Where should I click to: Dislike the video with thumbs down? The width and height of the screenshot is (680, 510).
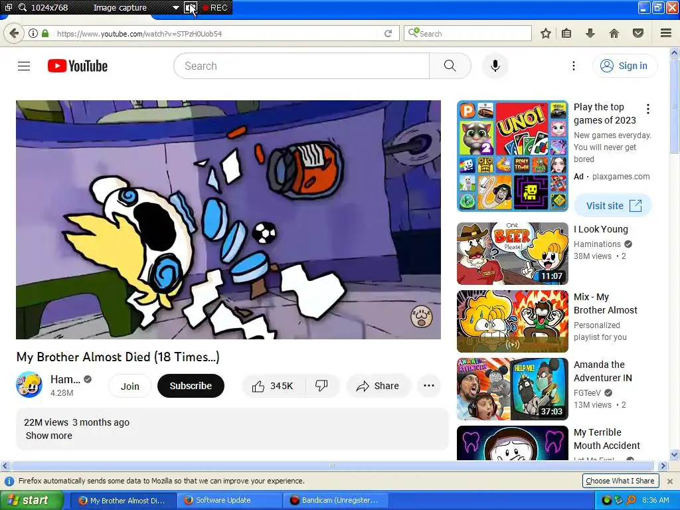(x=322, y=386)
